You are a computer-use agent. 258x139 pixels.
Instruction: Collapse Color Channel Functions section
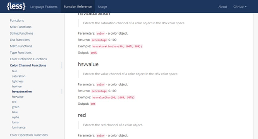tap(28, 65)
